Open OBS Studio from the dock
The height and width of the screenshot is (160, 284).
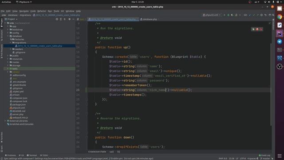click(x=280, y=67)
